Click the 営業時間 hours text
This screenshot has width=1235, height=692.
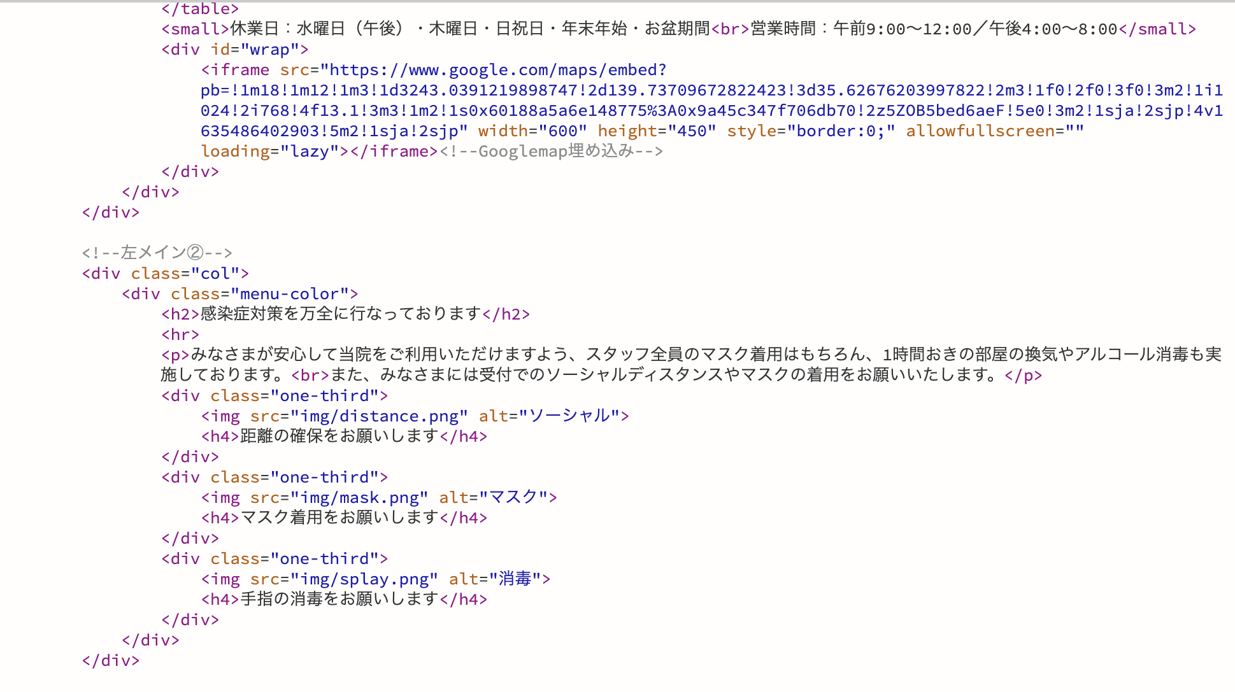tap(934, 29)
